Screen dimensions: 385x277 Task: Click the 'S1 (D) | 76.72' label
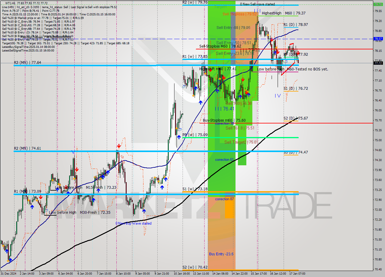point(296,89)
